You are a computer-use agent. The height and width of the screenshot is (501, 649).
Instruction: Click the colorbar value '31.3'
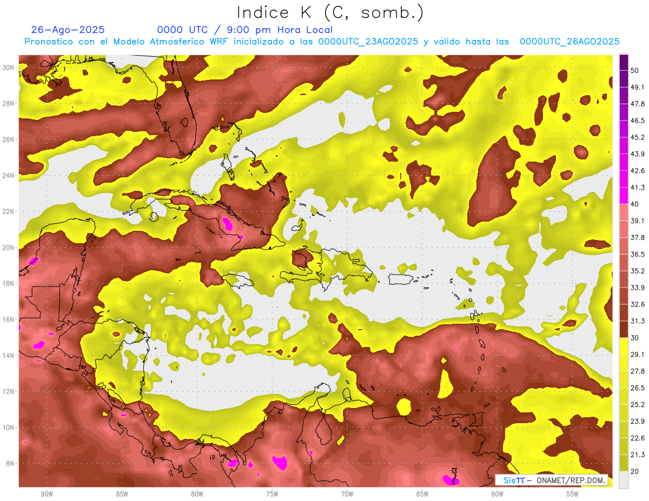tap(638, 321)
